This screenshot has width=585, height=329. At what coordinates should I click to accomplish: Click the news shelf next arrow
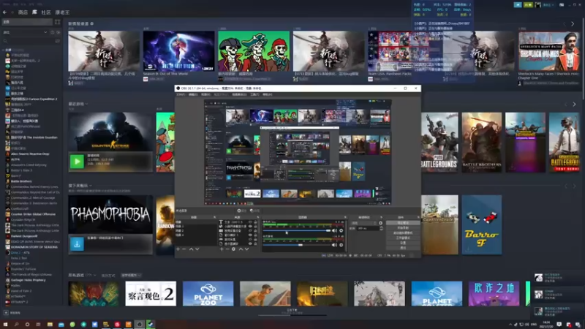573,23
